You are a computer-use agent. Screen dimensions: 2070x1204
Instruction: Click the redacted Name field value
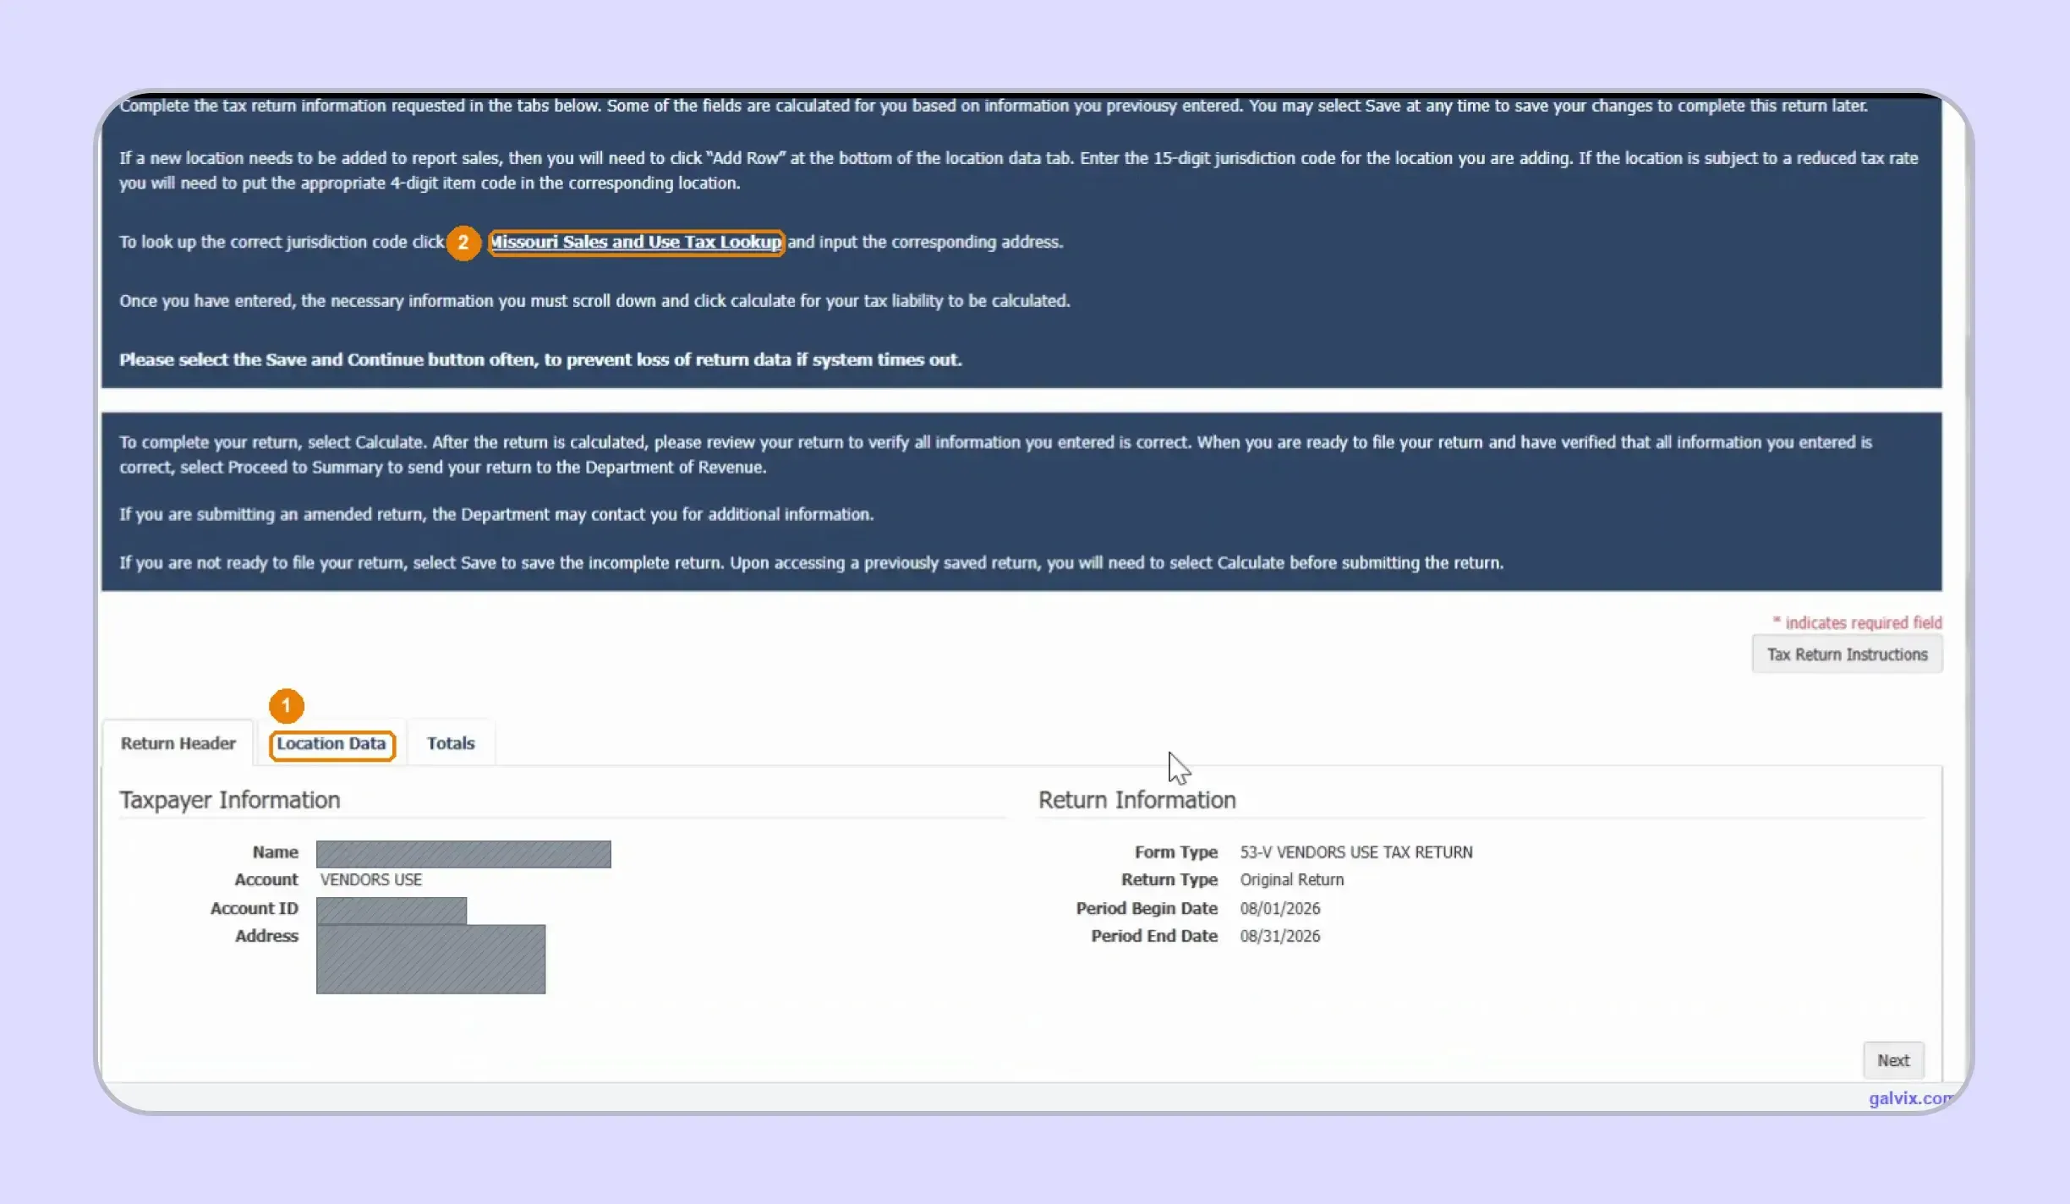[463, 854]
